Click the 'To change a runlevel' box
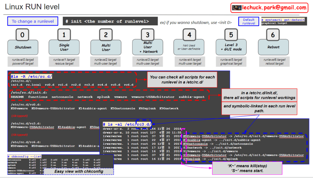The image size is (313, 178). [33, 21]
